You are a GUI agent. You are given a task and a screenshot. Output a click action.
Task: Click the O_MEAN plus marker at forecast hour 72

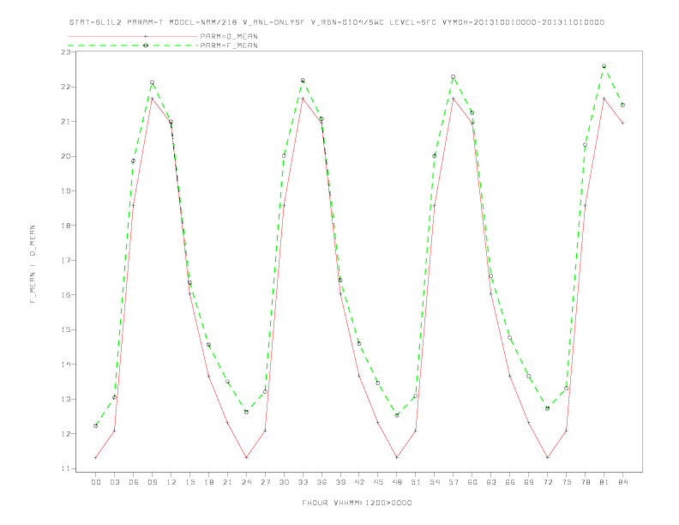pos(547,457)
